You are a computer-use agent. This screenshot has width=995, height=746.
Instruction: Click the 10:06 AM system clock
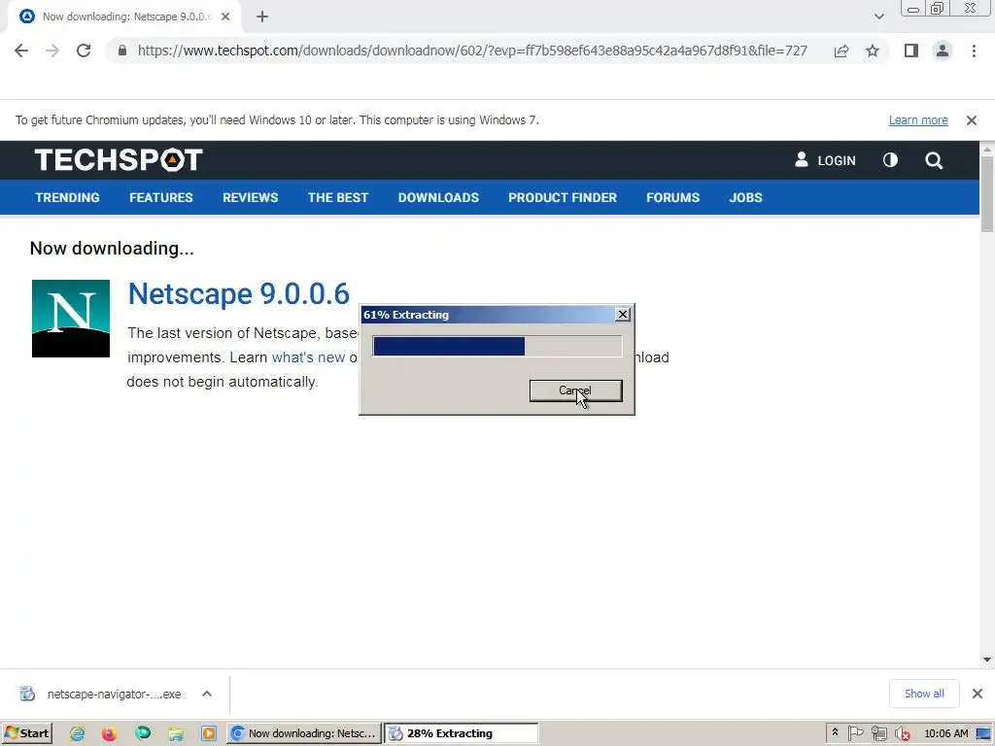[x=946, y=733]
